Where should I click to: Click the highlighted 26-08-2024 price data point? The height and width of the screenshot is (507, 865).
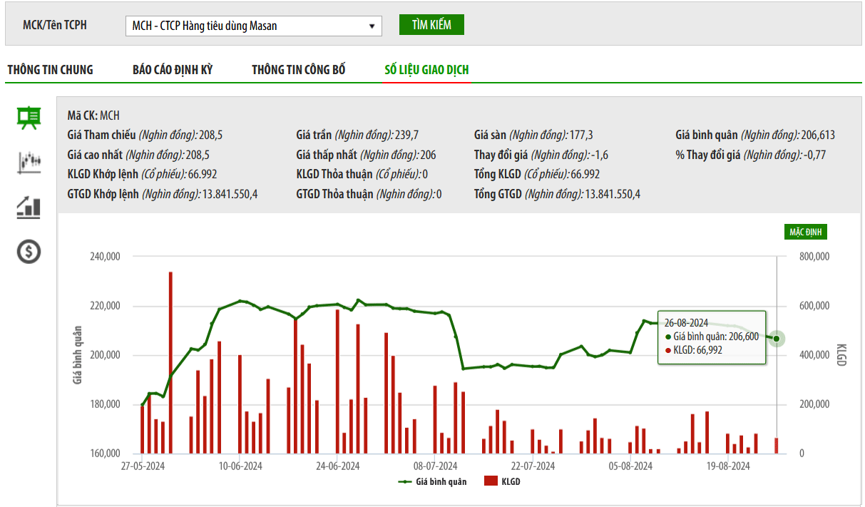[777, 339]
